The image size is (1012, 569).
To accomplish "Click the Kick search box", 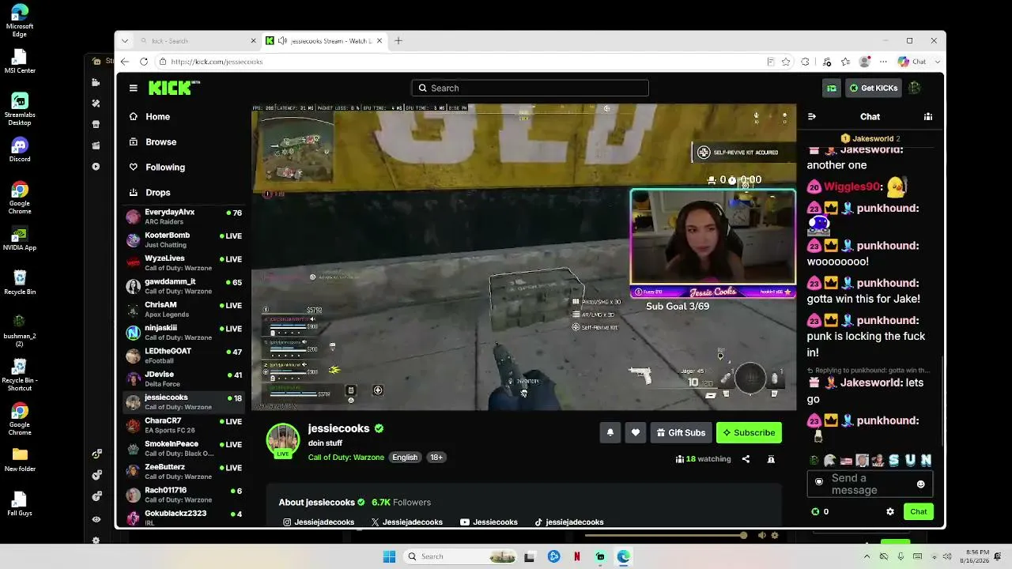I will (530, 88).
